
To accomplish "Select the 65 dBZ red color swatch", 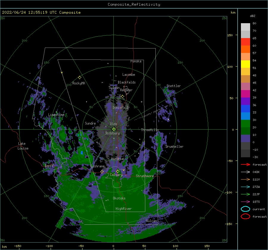I will coord(245,42).
